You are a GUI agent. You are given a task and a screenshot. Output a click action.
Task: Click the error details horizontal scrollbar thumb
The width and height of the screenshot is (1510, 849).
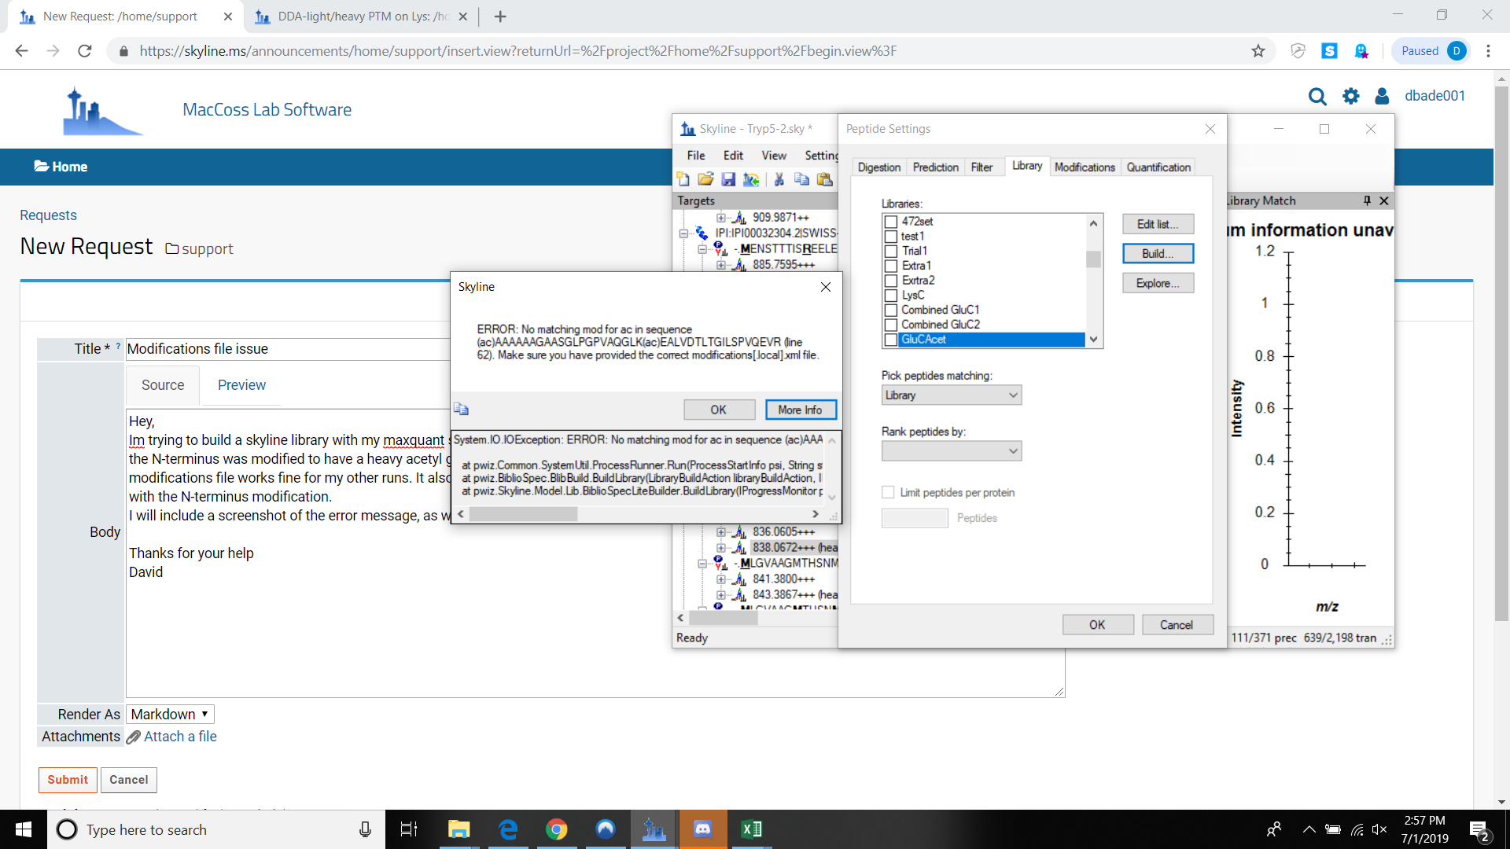click(x=523, y=514)
